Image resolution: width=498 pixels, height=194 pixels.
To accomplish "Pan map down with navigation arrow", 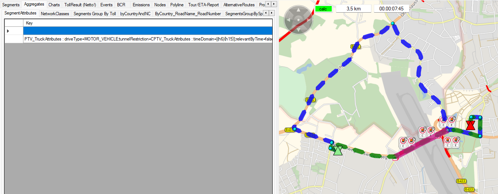I will pyautogui.click(x=298, y=29).
